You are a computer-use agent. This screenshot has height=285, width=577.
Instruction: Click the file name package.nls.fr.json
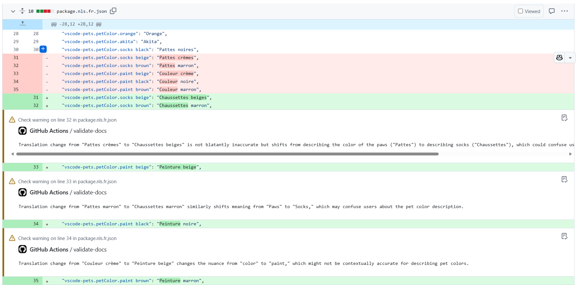[82, 11]
